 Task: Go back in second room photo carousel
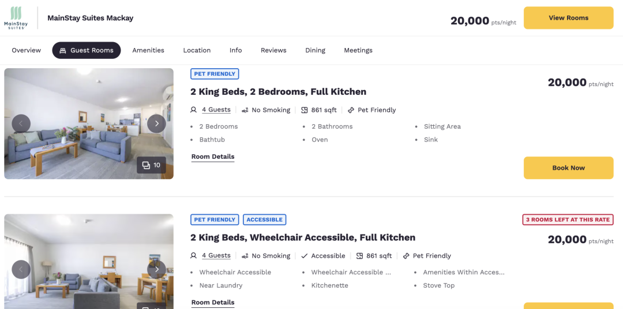[21, 270]
